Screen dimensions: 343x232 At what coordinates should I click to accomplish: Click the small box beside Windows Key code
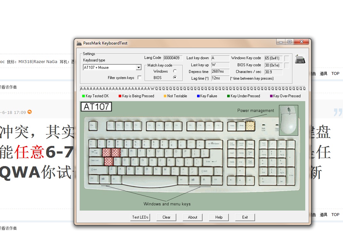287,58
